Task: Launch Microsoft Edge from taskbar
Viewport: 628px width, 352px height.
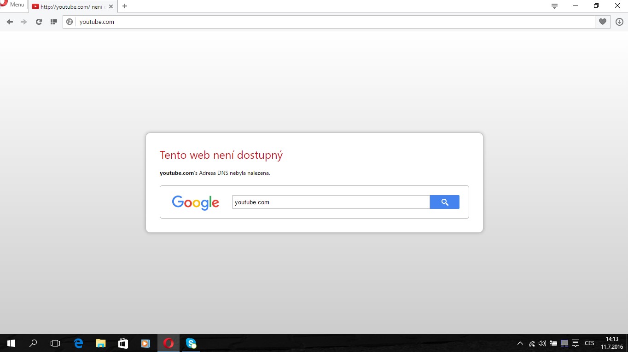Action: [78, 343]
